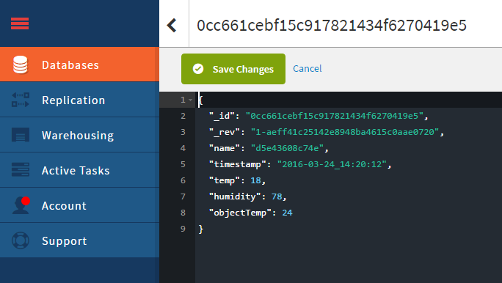Click the "_id" key on line 2
The width and height of the screenshot is (502, 283).
click(222, 116)
